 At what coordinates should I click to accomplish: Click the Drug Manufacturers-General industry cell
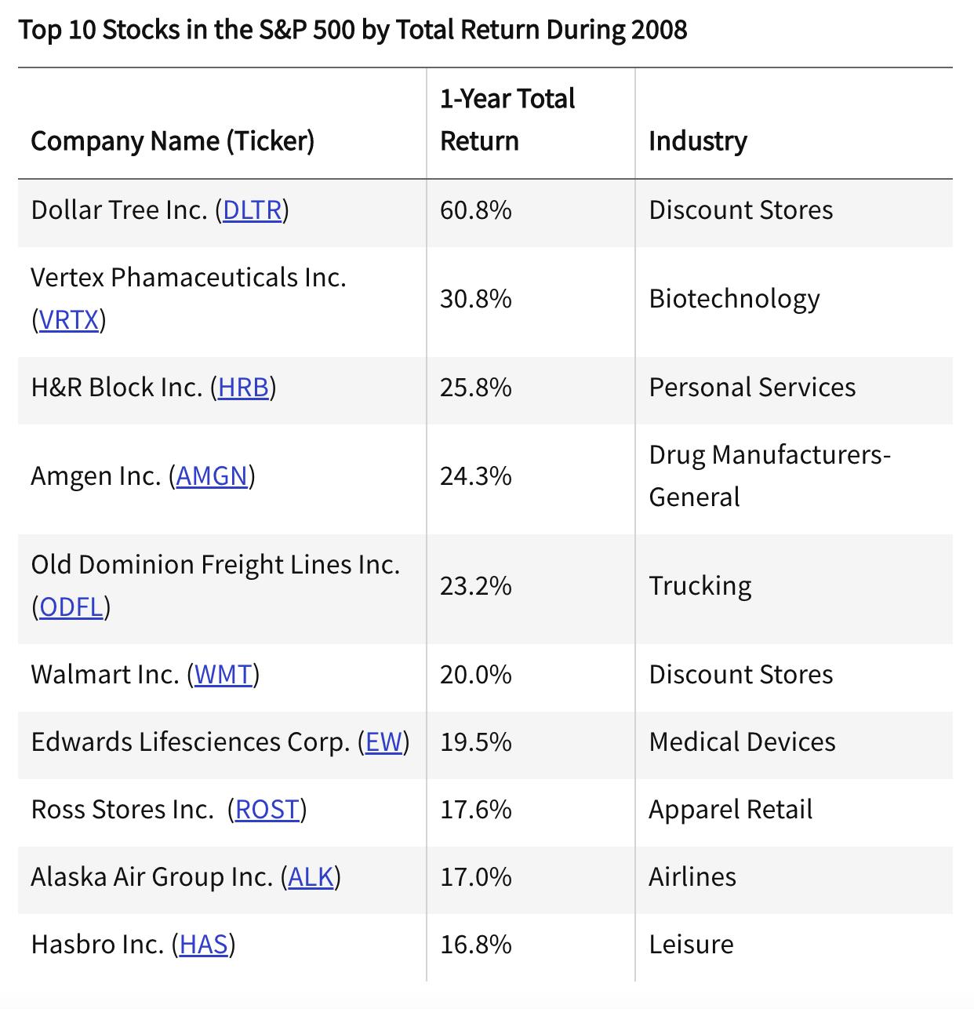pos(769,476)
